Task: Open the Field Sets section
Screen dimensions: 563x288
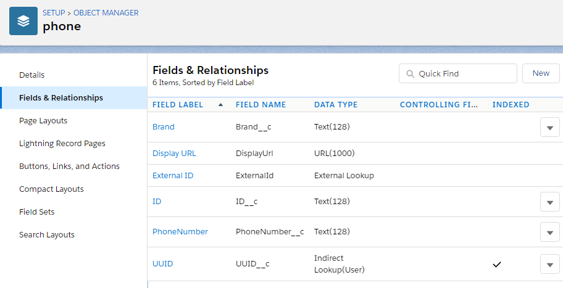Action: (x=37, y=212)
